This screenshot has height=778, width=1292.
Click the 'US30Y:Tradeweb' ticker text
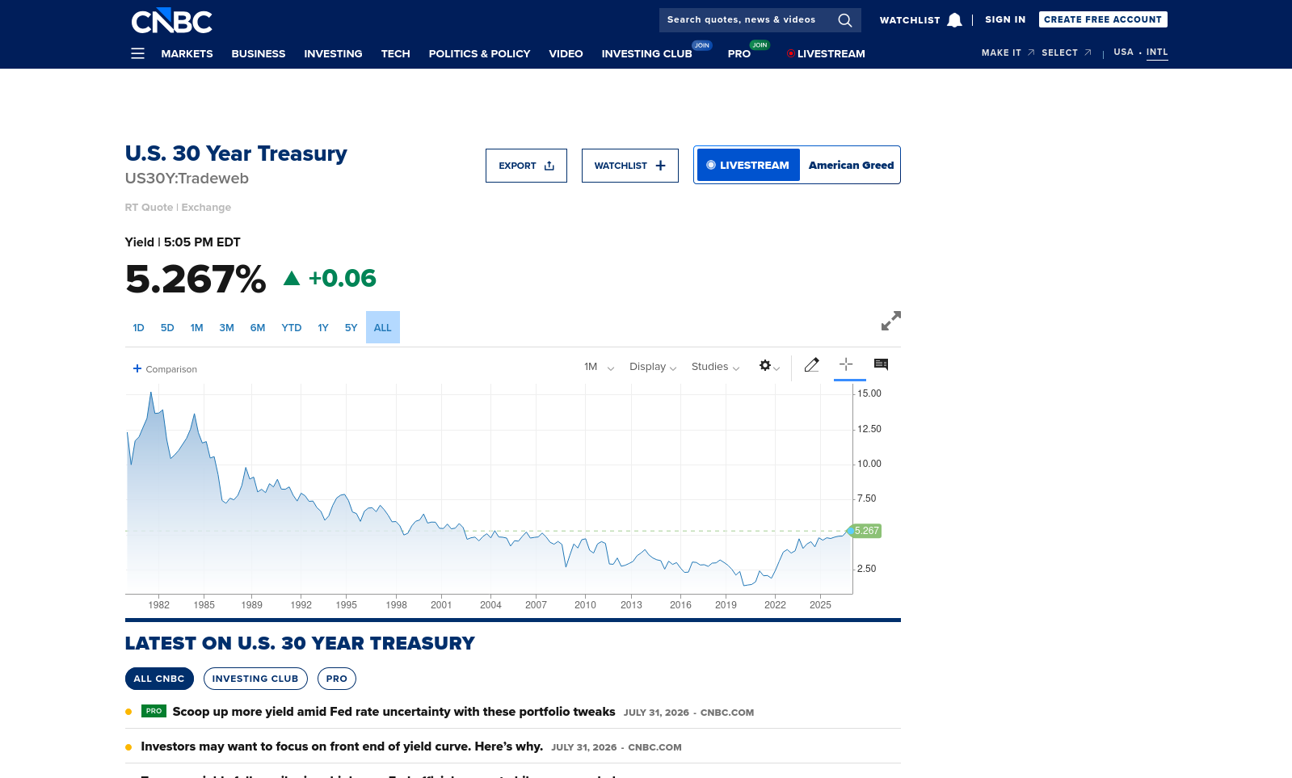[187, 179]
